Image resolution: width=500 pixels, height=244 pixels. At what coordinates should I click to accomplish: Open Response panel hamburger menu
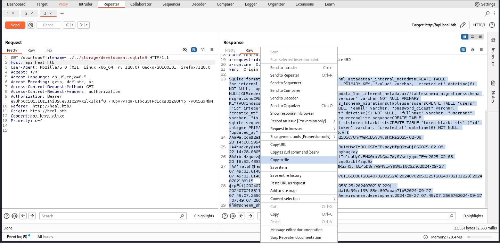coord(481,50)
